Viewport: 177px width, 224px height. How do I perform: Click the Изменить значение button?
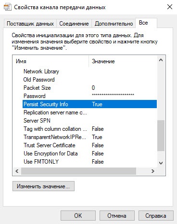point(43,186)
